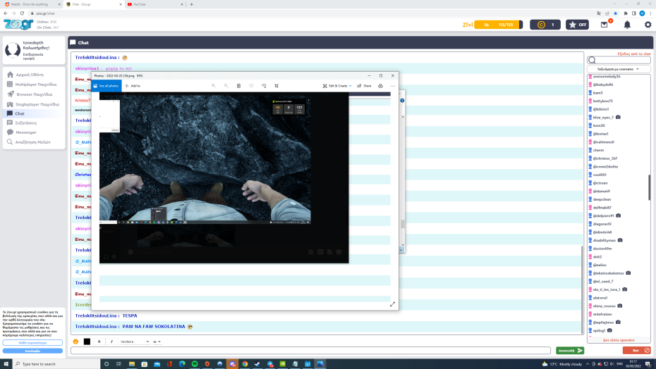
Task: Click the user search field
Action: (x=621, y=61)
